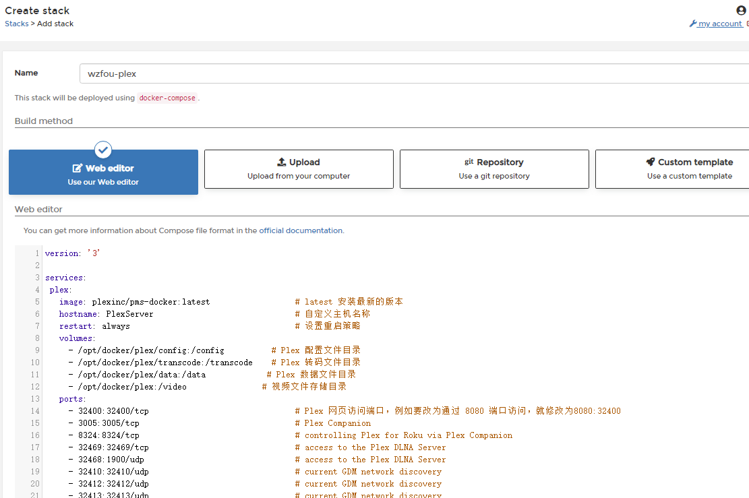Click the '/opt/docker/plex/transcode:/transcode' volume entry
The image size is (749, 498).
(165, 363)
